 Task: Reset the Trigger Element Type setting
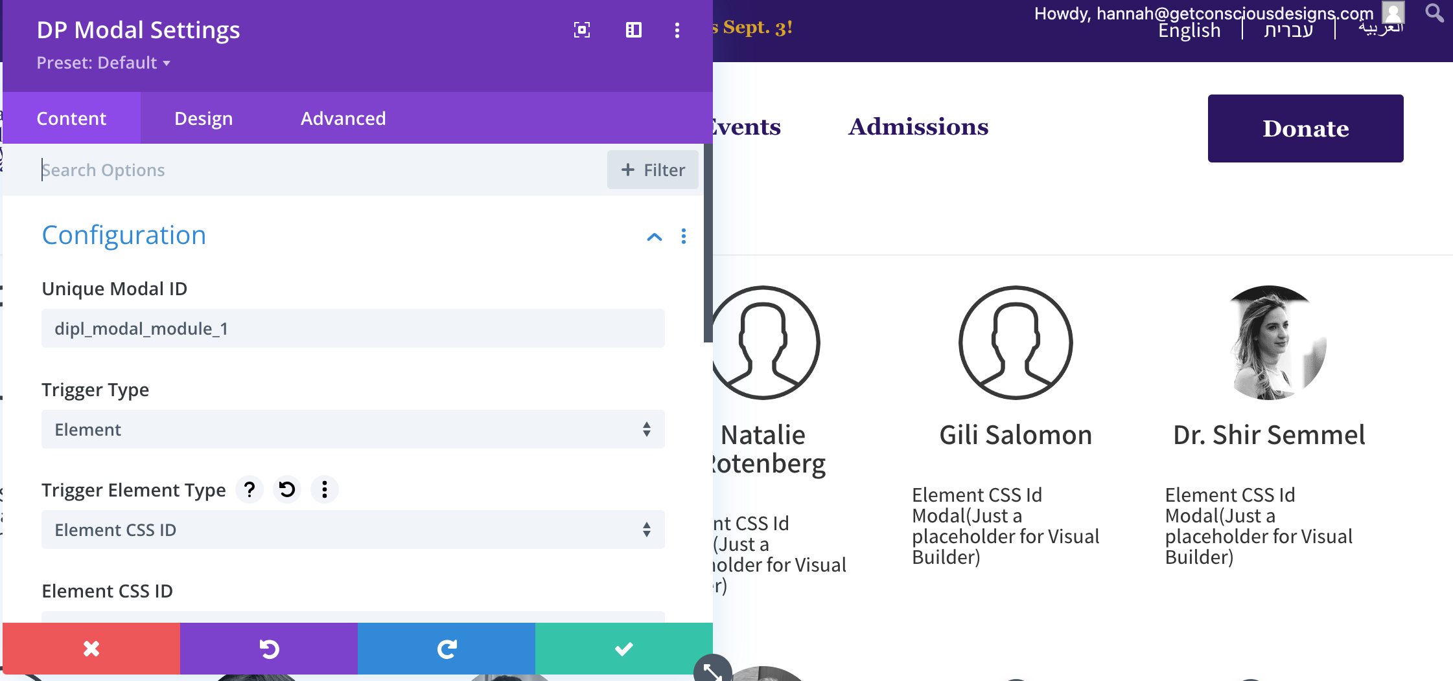[287, 489]
